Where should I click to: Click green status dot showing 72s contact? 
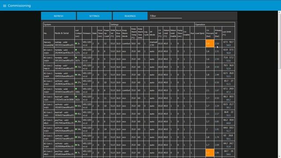[x=76, y=67]
